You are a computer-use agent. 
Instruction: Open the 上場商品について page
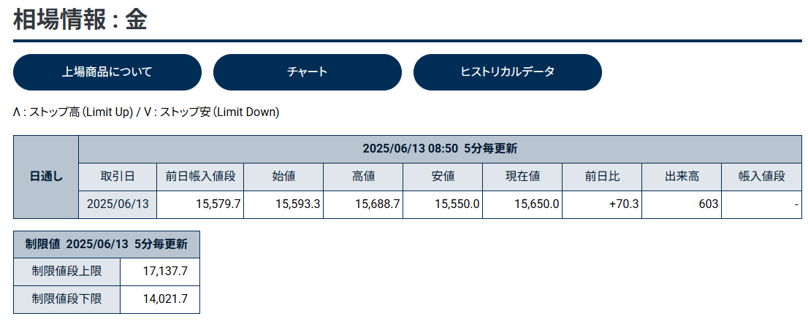107,72
